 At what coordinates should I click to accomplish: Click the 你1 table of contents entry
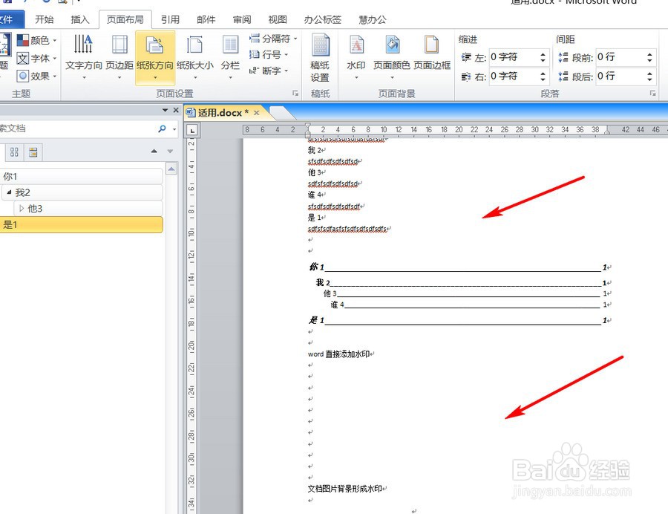pyautogui.click(x=460, y=267)
